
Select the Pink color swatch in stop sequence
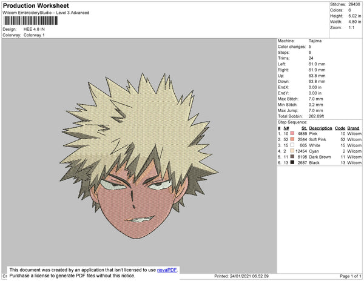pyautogui.click(x=292, y=133)
